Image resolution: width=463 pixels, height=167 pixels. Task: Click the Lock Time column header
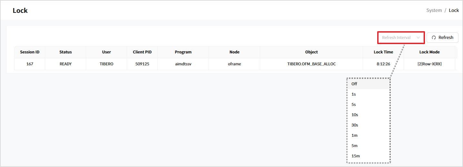pyautogui.click(x=383, y=52)
